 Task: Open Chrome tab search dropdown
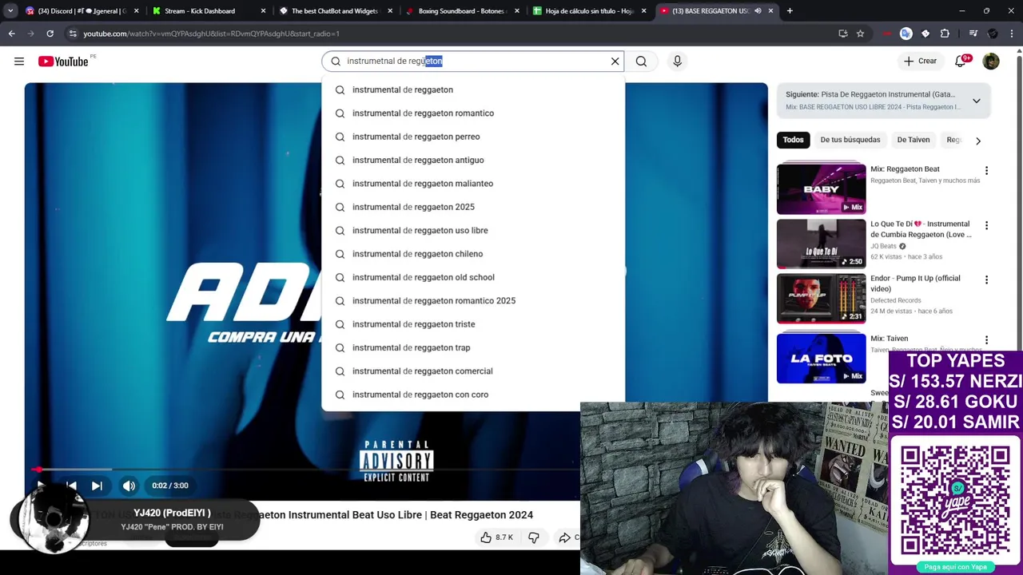coord(10,11)
